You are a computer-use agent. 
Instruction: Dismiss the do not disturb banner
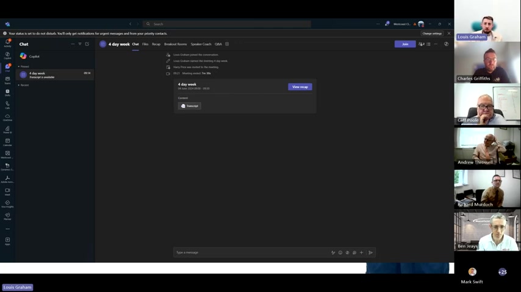[x=449, y=33]
